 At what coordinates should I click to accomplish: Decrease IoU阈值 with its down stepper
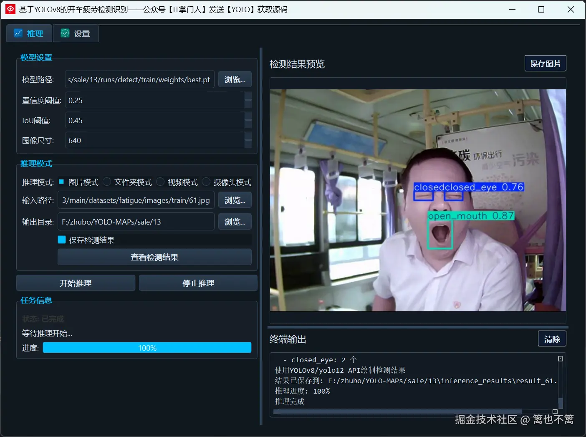[248, 124]
